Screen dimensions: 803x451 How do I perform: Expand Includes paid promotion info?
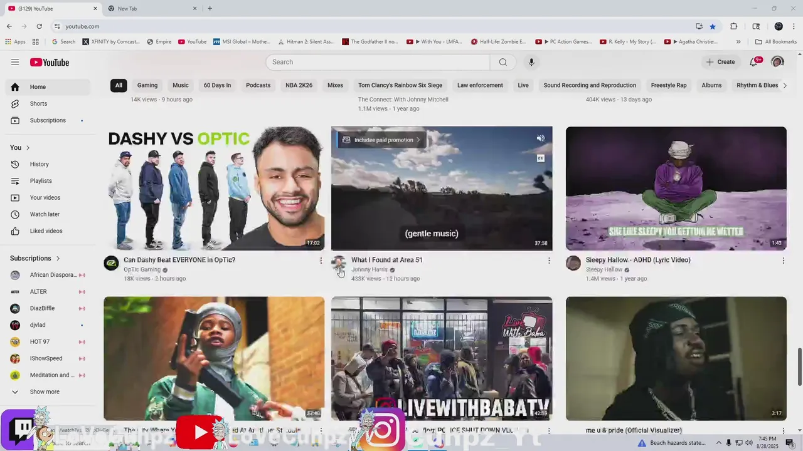click(382, 140)
